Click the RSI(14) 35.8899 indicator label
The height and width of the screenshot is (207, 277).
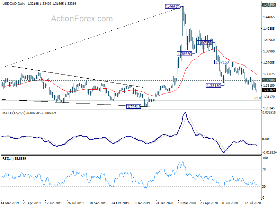pos(14,158)
